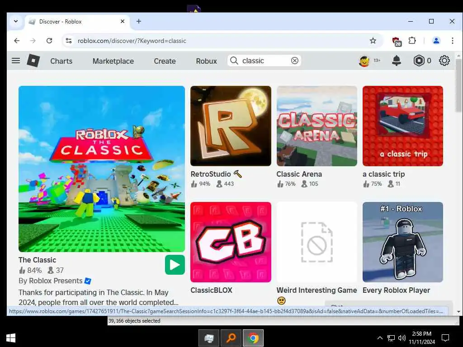The height and width of the screenshot is (347, 463).
Task: Open the Windows Start menu
Action: [11, 338]
